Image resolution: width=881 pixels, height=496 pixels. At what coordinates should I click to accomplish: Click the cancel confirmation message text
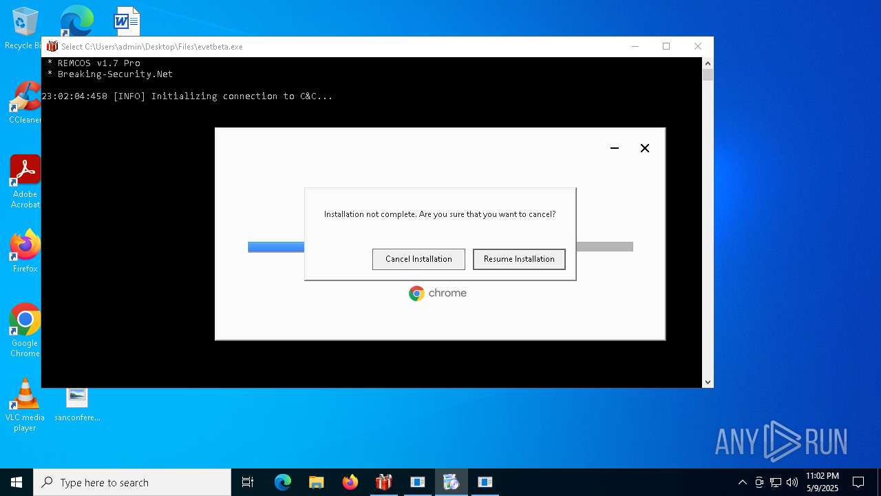(440, 214)
